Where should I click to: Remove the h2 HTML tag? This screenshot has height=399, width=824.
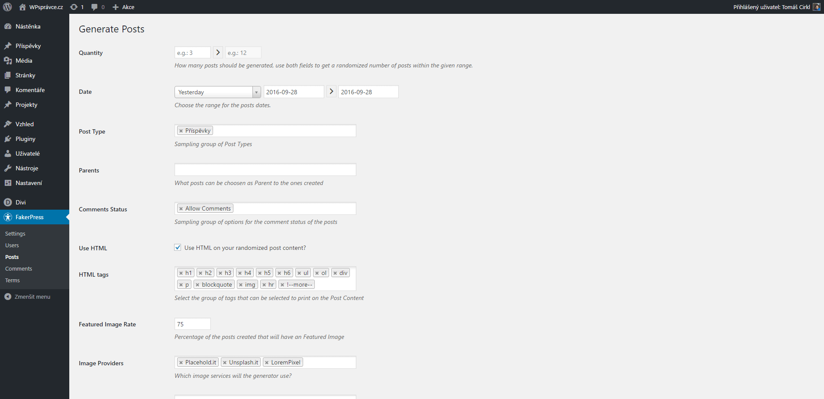click(200, 273)
